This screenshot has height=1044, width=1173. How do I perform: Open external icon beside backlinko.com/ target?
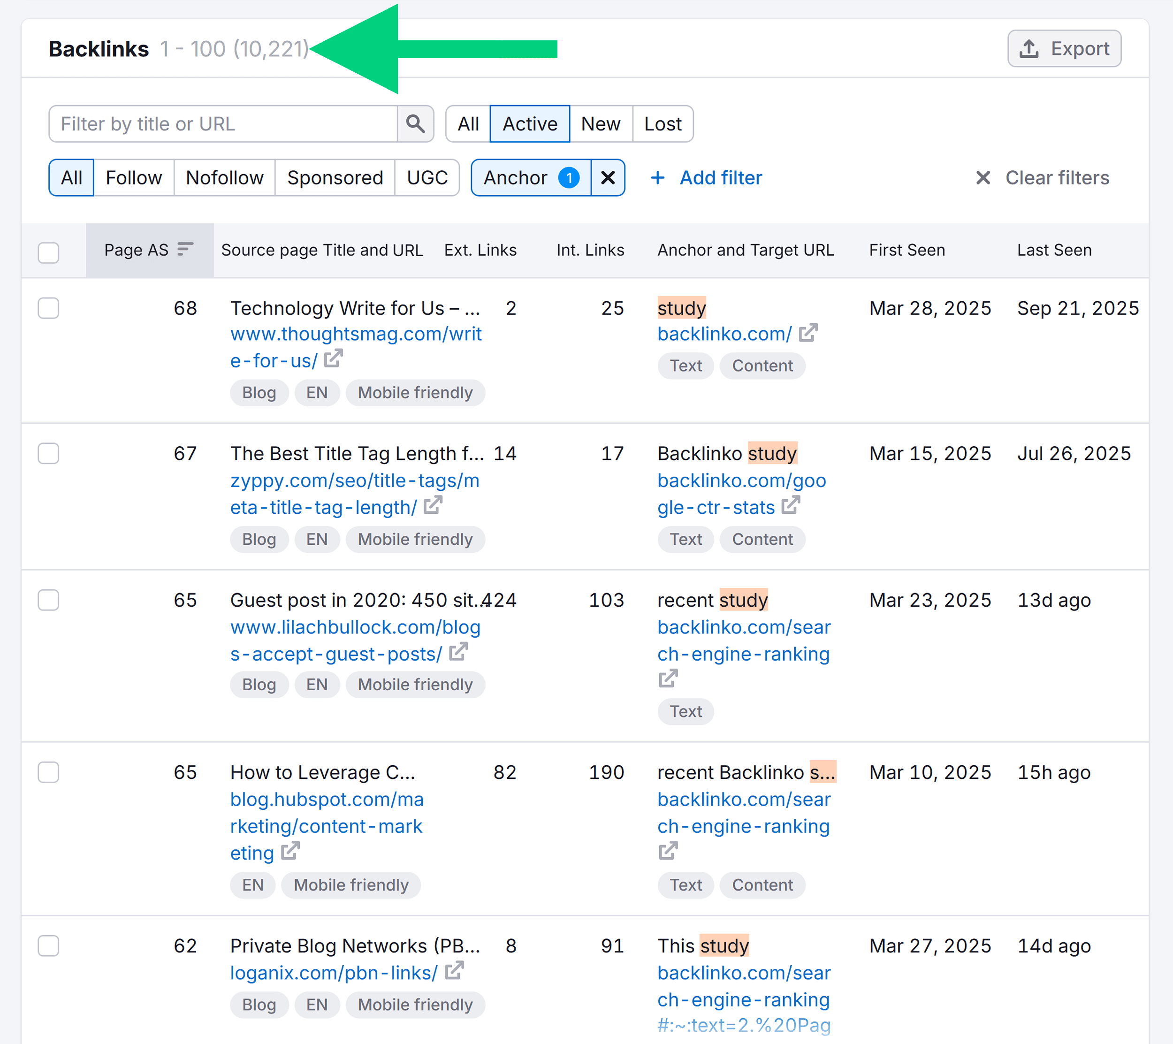pyautogui.click(x=808, y=332)
